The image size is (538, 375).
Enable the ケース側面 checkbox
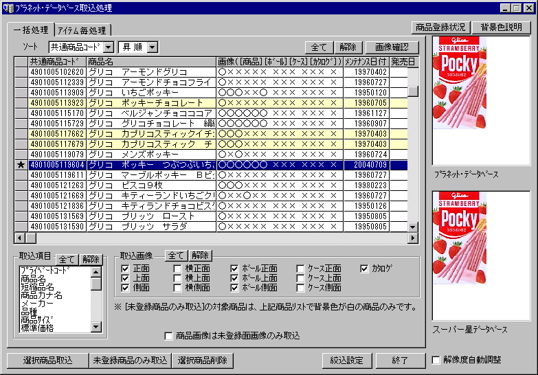(x=300, y=288)
